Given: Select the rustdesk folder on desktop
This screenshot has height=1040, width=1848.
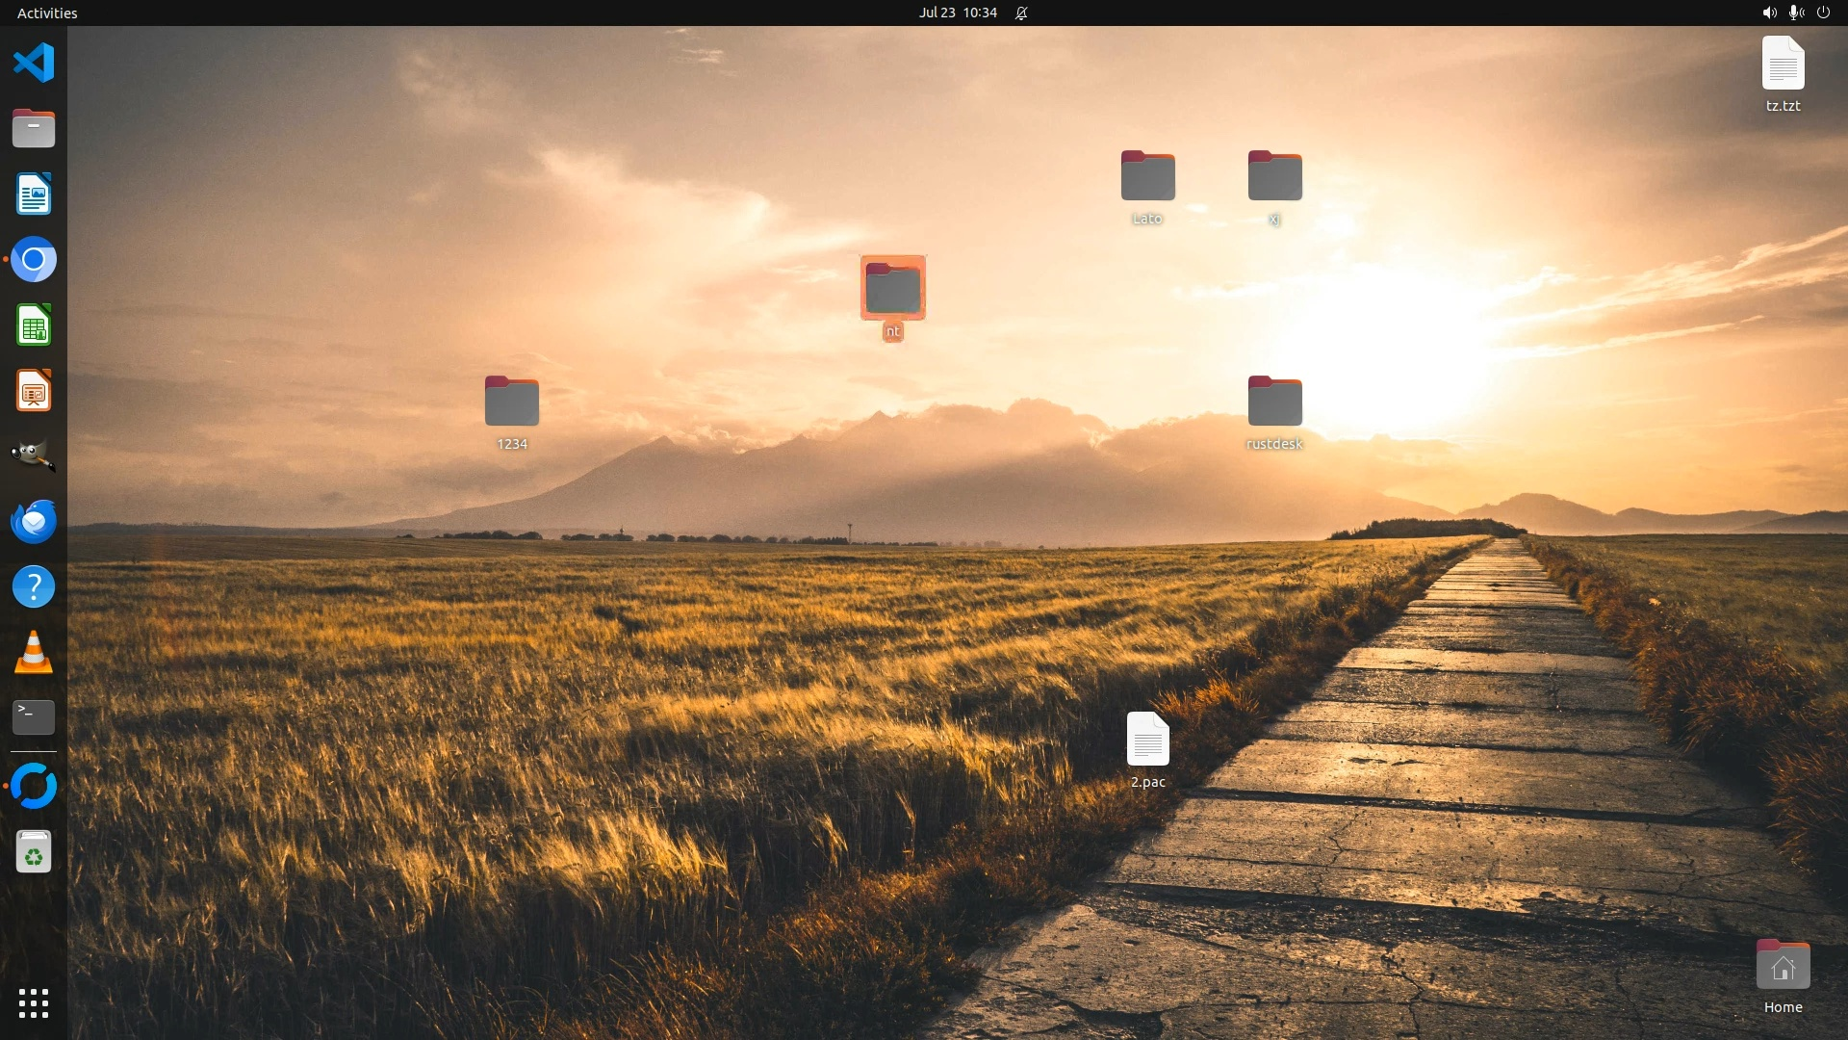Looking at the screenshot, I should click(x=1274, y=403).
